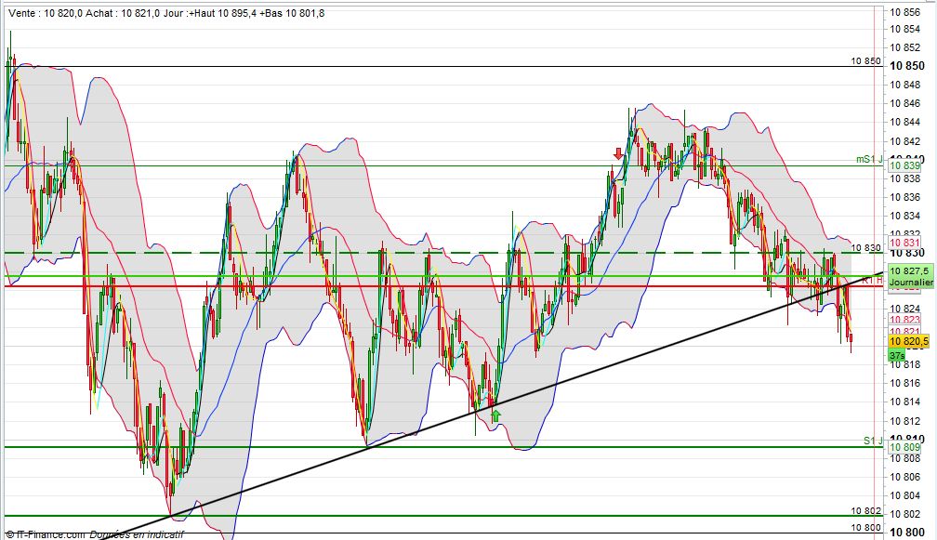937x540 pixels.
Task: Click the Achat : 10 821,0 quote text
Action: click(x=123, y=13)
